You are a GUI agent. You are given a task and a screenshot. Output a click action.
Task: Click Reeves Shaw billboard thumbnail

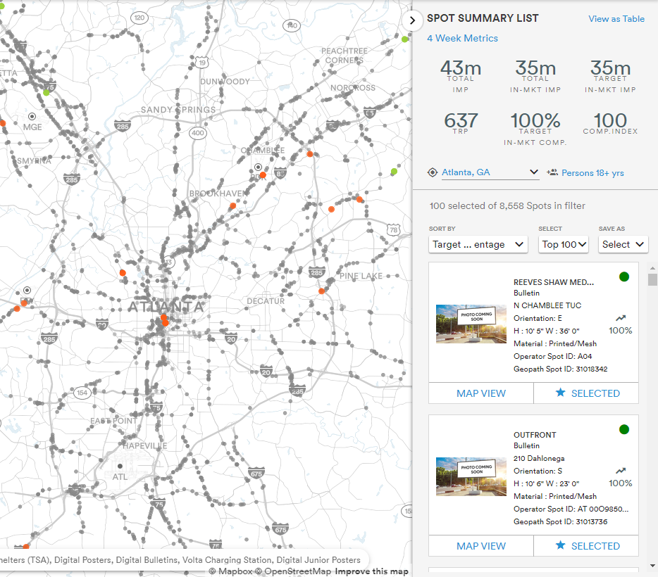click(x=471, y=324)
